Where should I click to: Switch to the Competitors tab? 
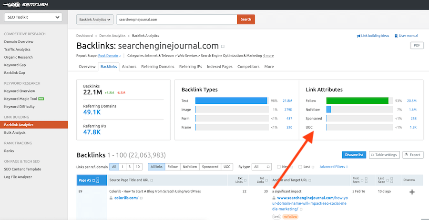point(248,66)
